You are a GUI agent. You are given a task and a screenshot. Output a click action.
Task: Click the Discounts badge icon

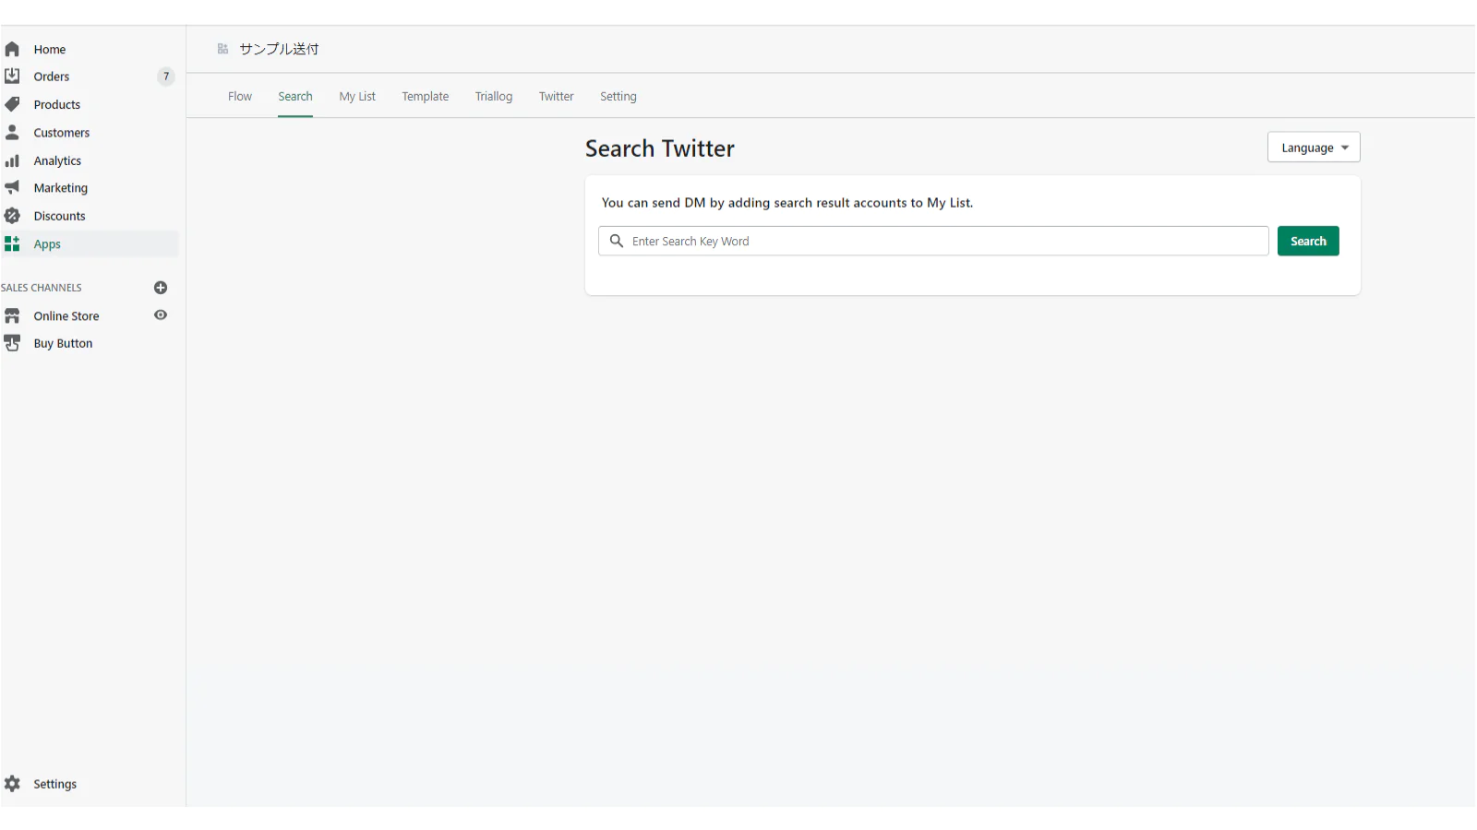(12, 216)
